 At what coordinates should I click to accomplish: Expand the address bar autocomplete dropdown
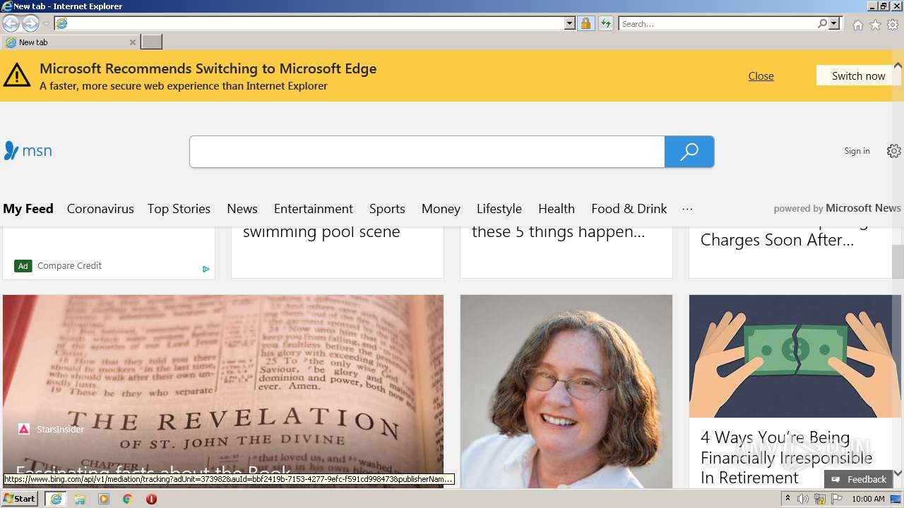pyautogui.click(x=570, y=23)
